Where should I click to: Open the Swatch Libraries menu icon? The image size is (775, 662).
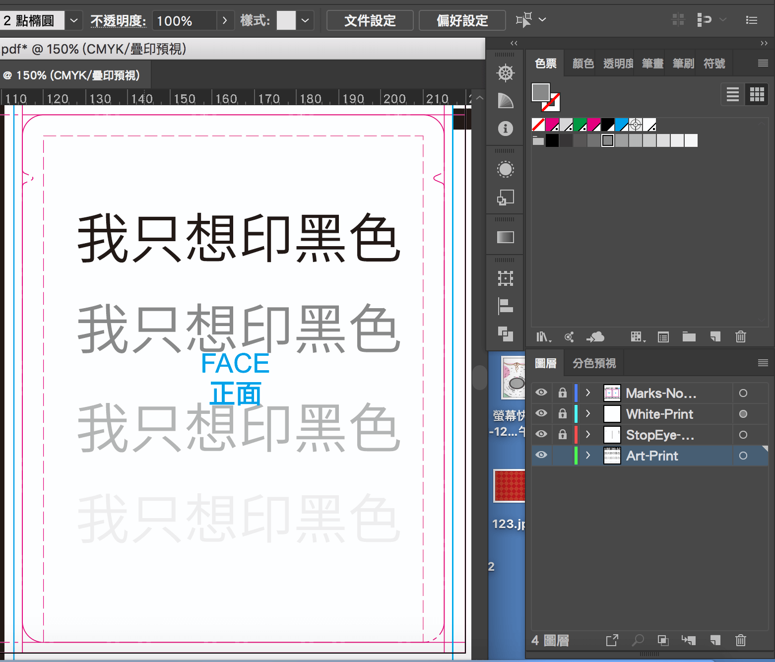(543, 337)
